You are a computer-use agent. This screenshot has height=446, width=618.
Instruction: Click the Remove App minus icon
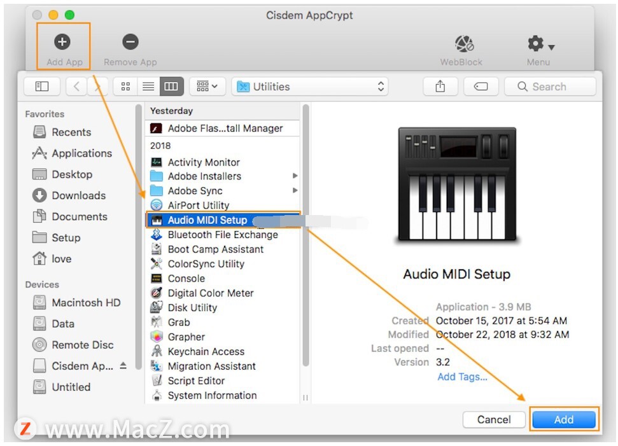point(130,42)
